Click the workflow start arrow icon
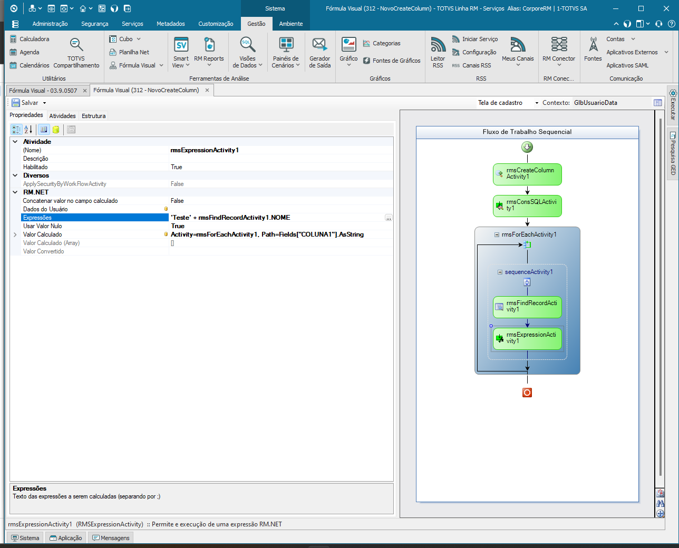 coord(527,147)
